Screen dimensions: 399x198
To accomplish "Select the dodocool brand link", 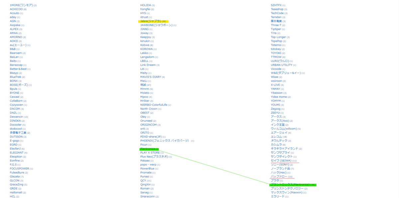I will click(16, 129).
